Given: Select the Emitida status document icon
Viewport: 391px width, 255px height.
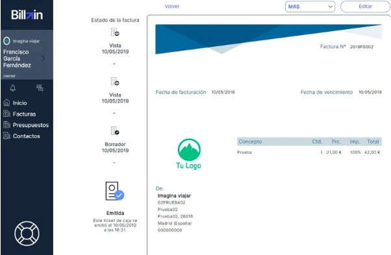Looking at the screenshot, I should pos(115,191).
